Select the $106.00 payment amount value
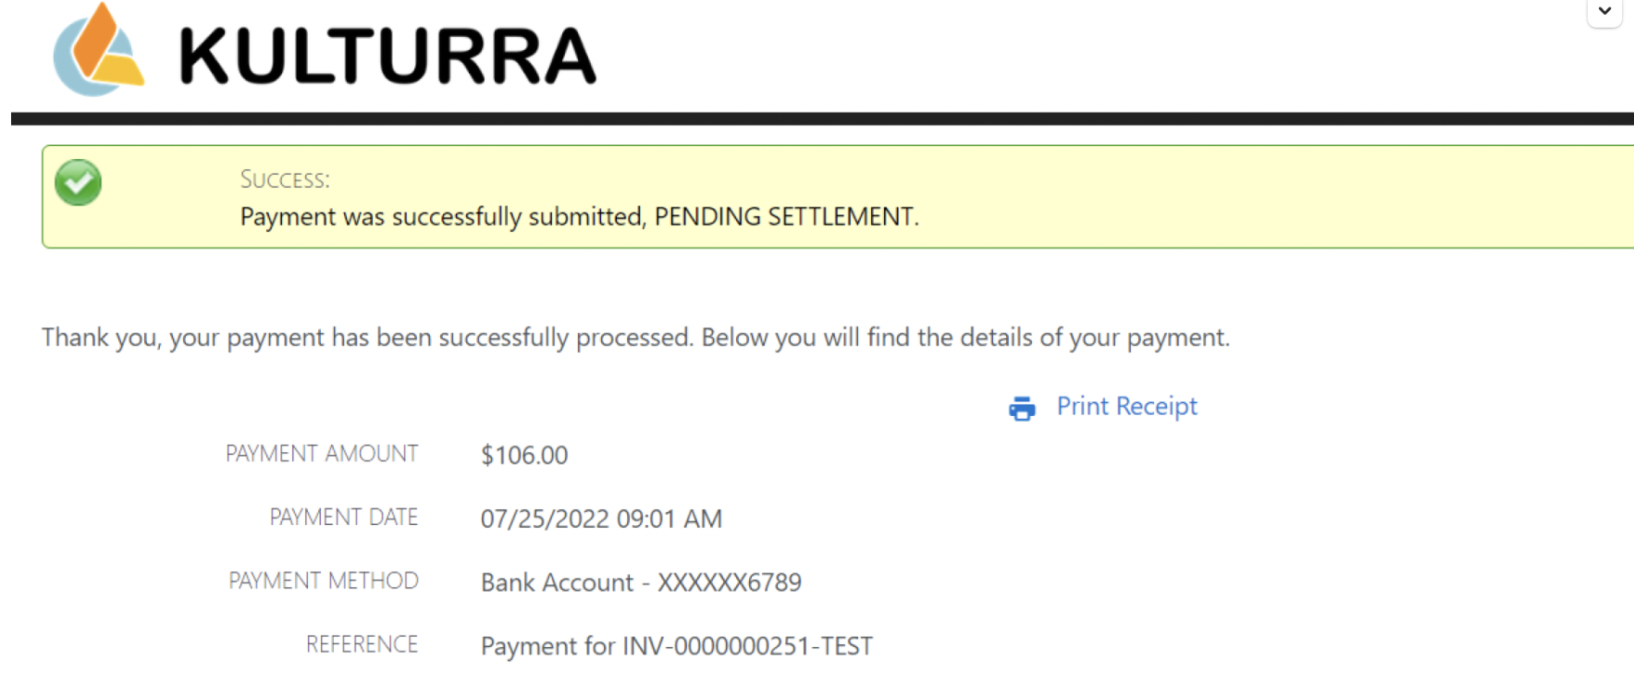 [x=524, y=455]
